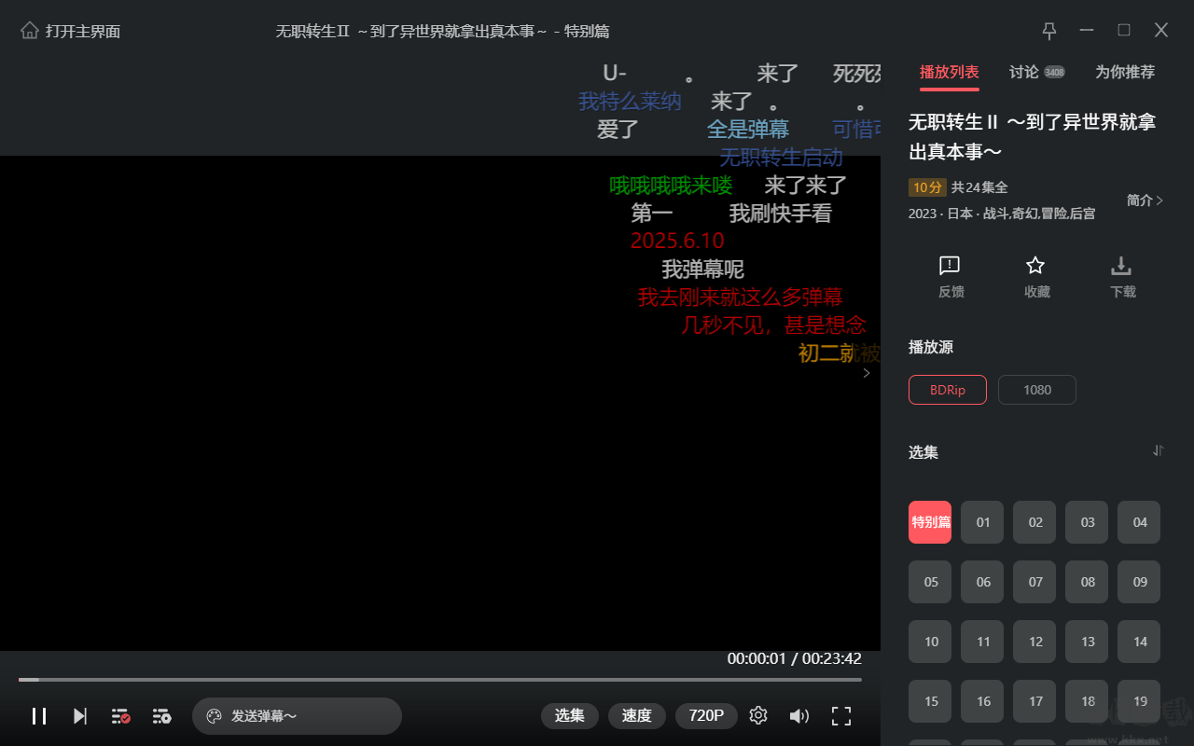1194x746 pixels.
Task: Play episode 14
Action: (1139, 642)
